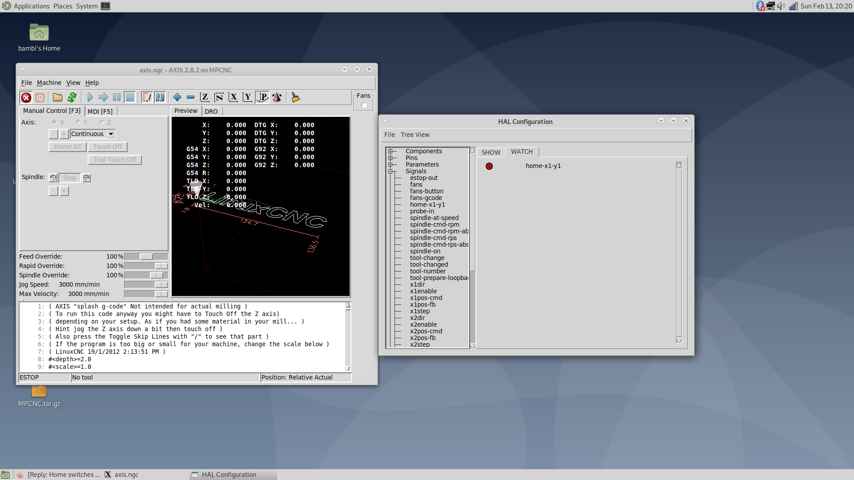Click the Touch Off button

tap(108, 147)
